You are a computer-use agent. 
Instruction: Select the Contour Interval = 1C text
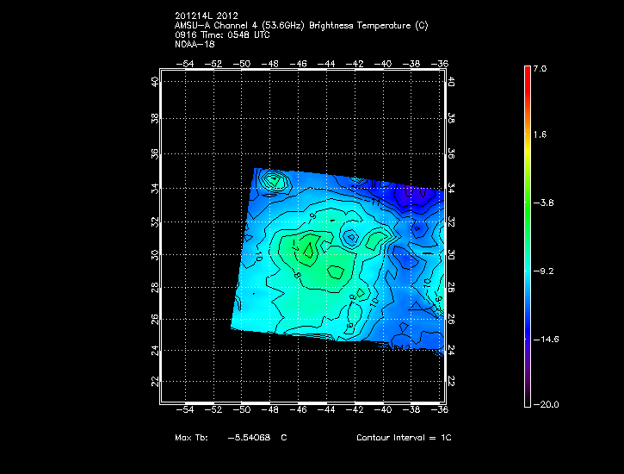[404, 438]
